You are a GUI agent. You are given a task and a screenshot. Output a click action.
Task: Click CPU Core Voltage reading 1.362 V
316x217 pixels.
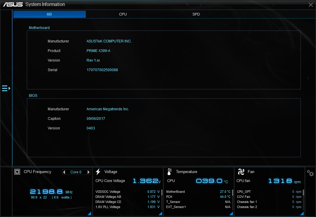147,181
